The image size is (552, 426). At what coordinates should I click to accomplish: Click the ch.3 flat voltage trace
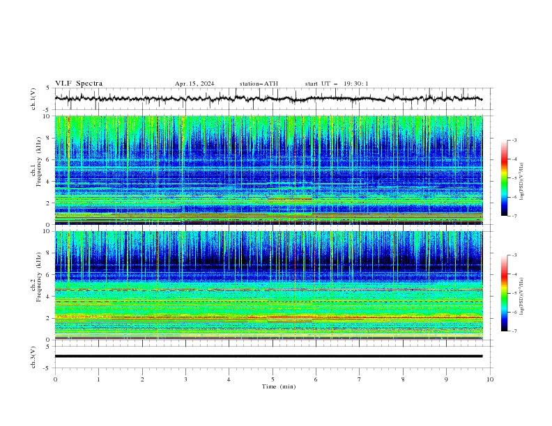pyautogui.click(x=268, y=356)
